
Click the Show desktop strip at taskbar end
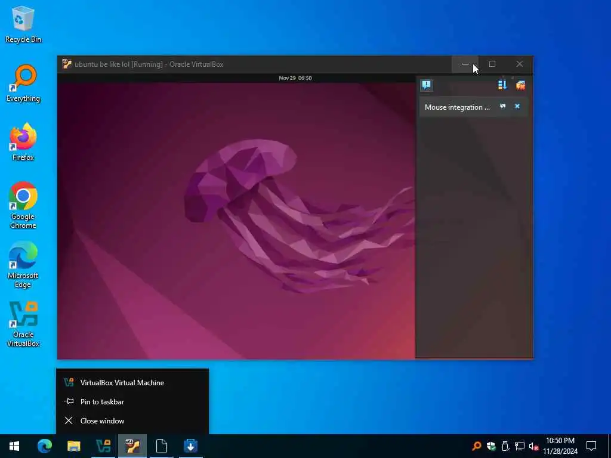tap(609, 446)
